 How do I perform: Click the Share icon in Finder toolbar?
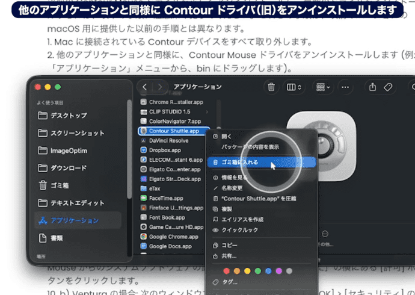[373, 87]
